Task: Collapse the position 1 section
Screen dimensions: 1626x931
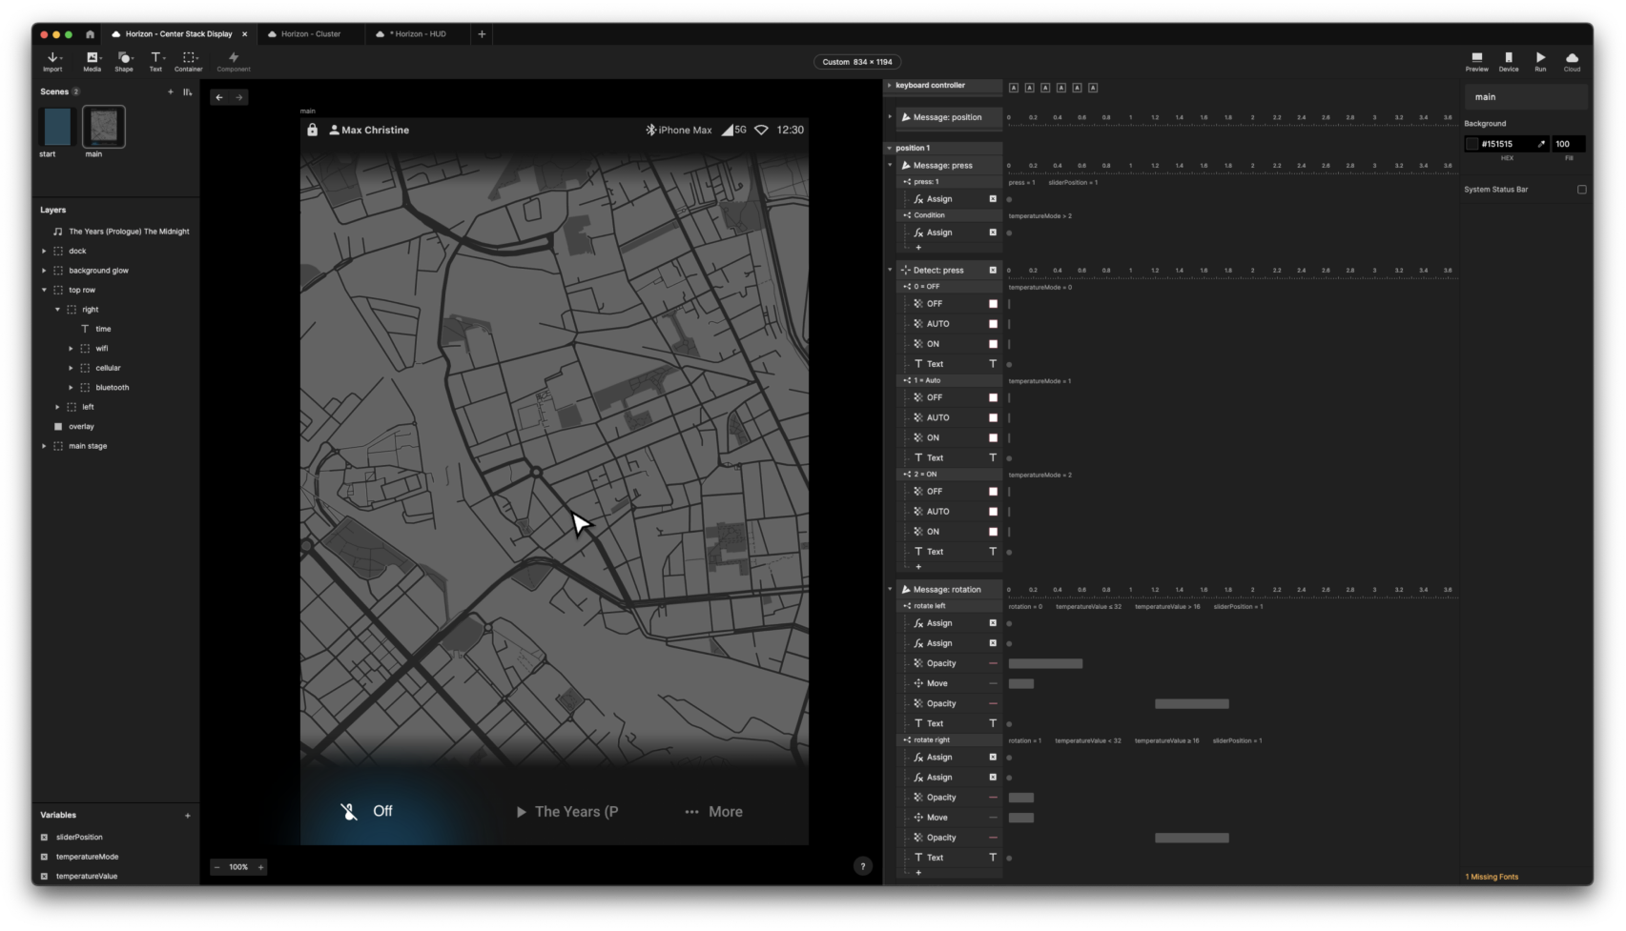Action: pyautogui.click(x=890, y=149)
